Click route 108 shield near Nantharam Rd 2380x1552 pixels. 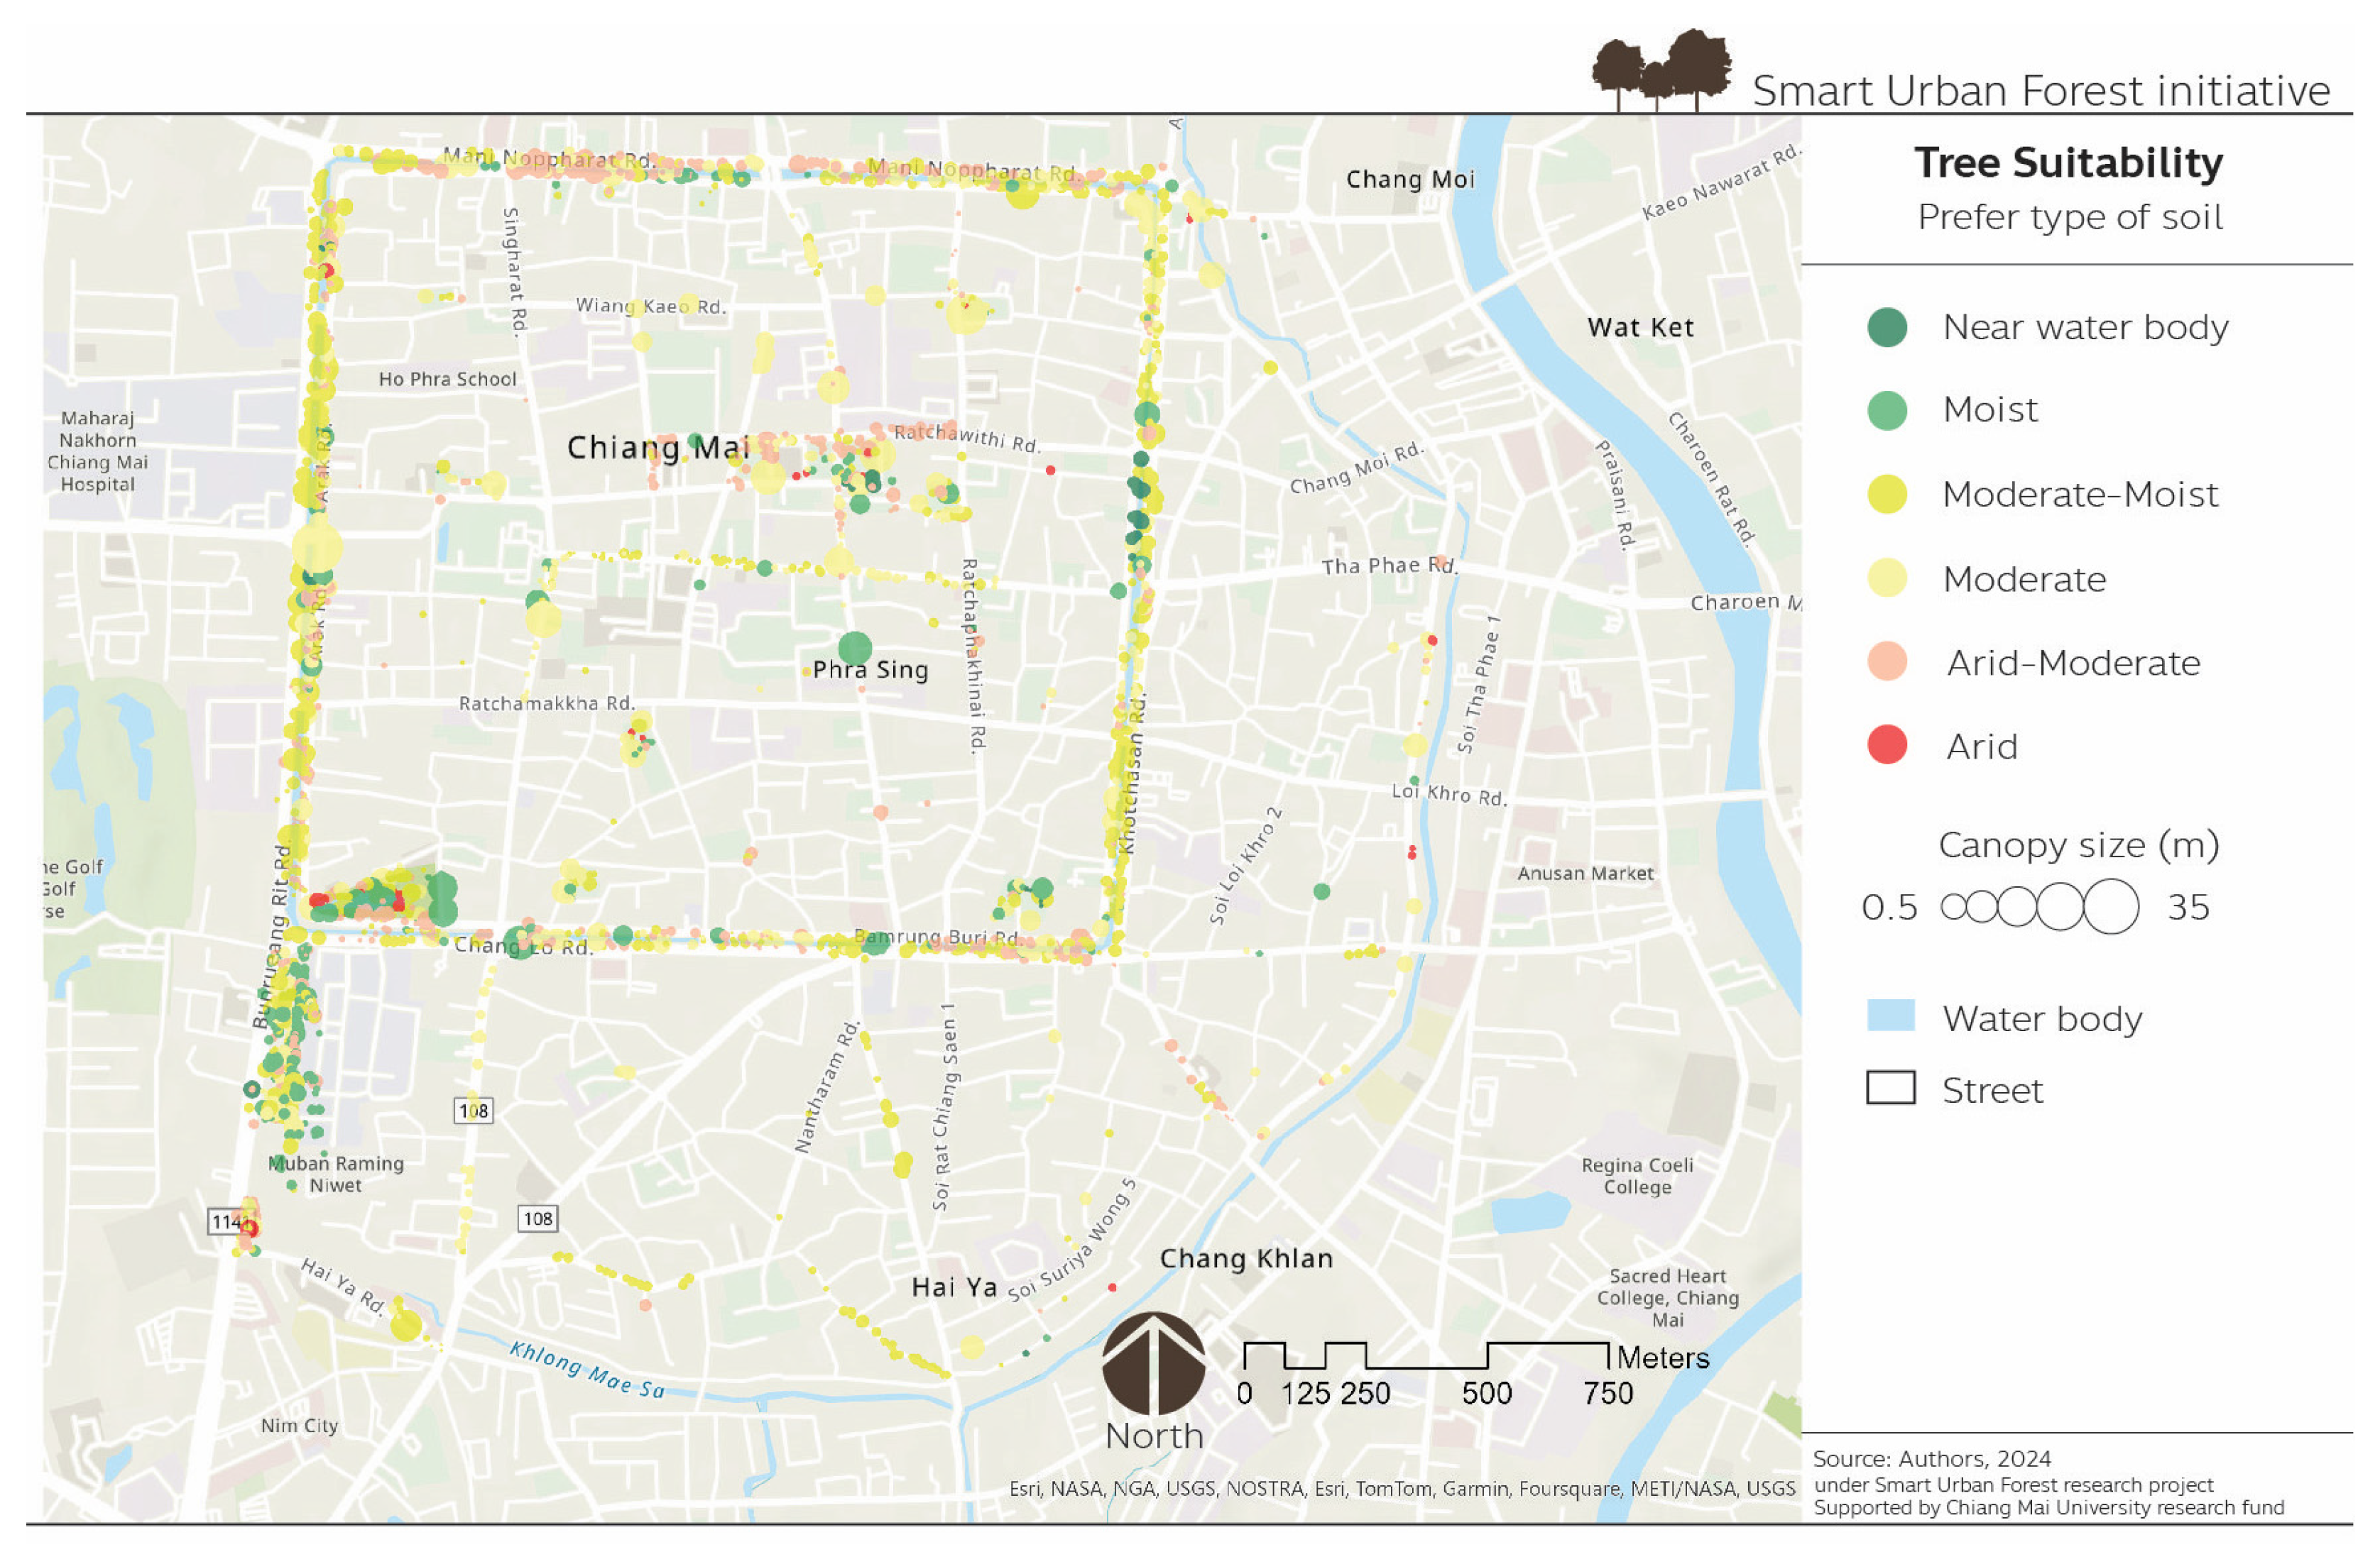pyautogui.click(x=537, y=1217)
